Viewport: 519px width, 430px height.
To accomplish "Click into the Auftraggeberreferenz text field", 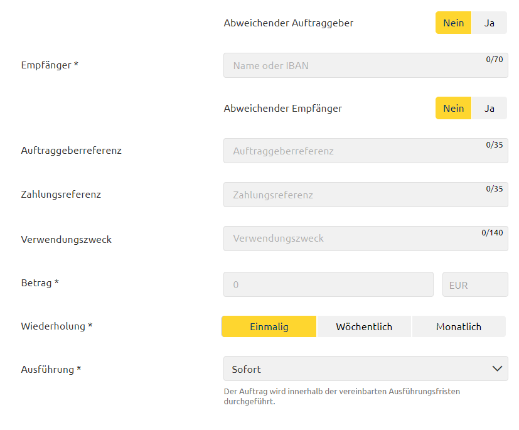I will pyautogui.click(x=366, y=151).
